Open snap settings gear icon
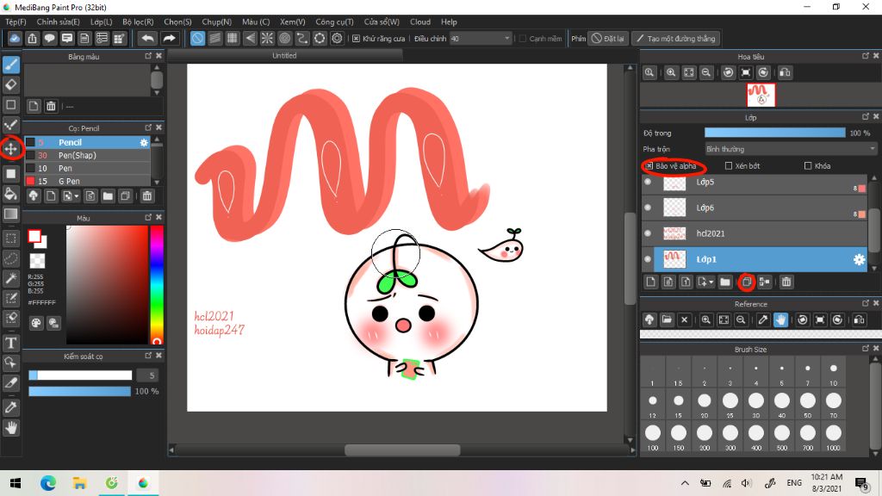The width and height of the screenshot is (882, 496). (x=337, y=38)
